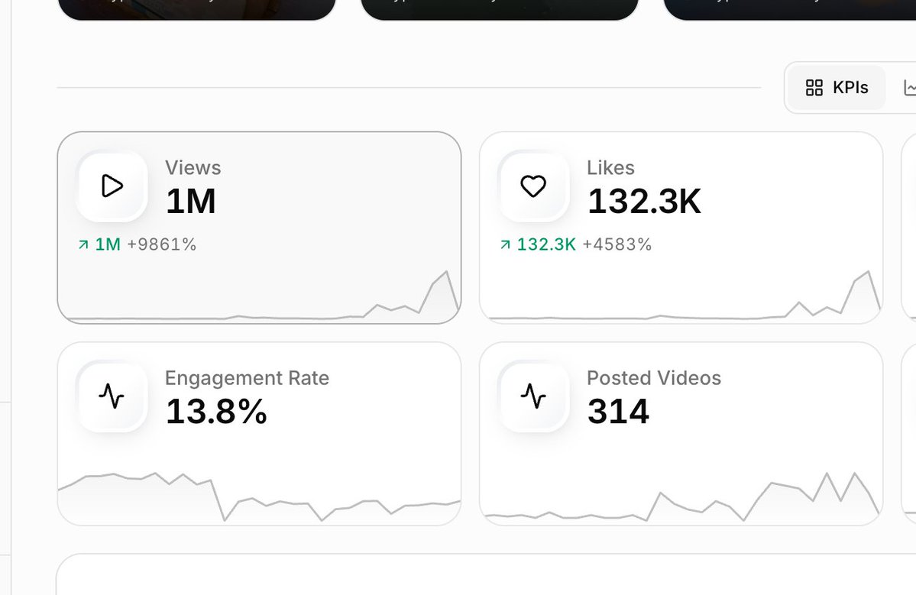Click the Likes label
The height and width of the screenshot is (595, 916).
pyautogui.click(x=610, y=167)
